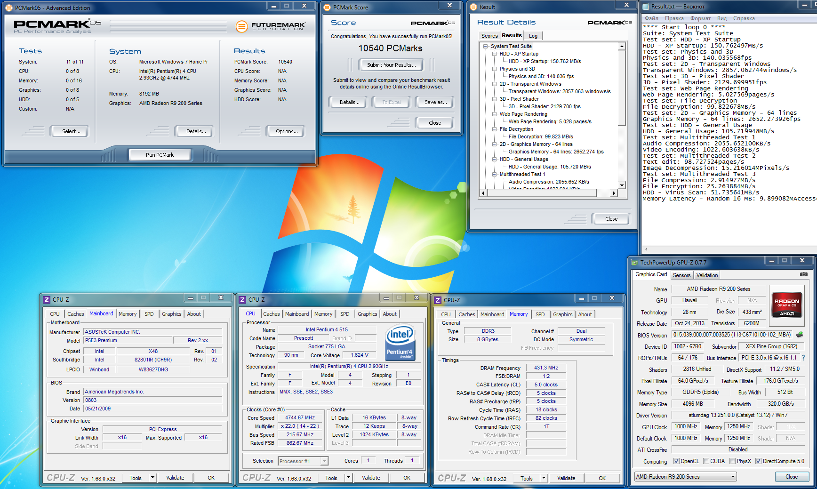Viewport: 817px width, 489px height.
Task: Collapse the System Test Suite tree node
Action: (x=486, y=46)
